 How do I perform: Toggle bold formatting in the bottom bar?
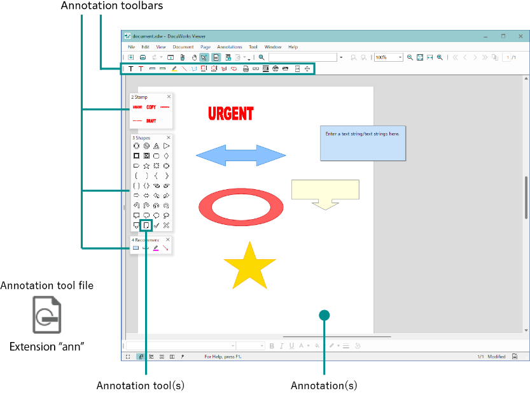coord(272,346)
